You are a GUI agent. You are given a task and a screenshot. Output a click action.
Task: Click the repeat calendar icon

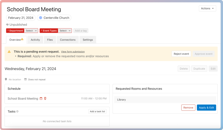click(x=25, y=79)
